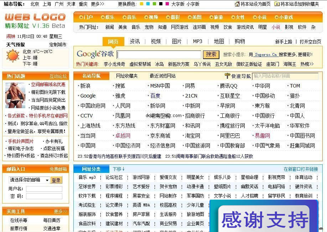Open the 请选择你的邮箱 dropdown
Screen dimensions: 327x232
tap(29, 180)
